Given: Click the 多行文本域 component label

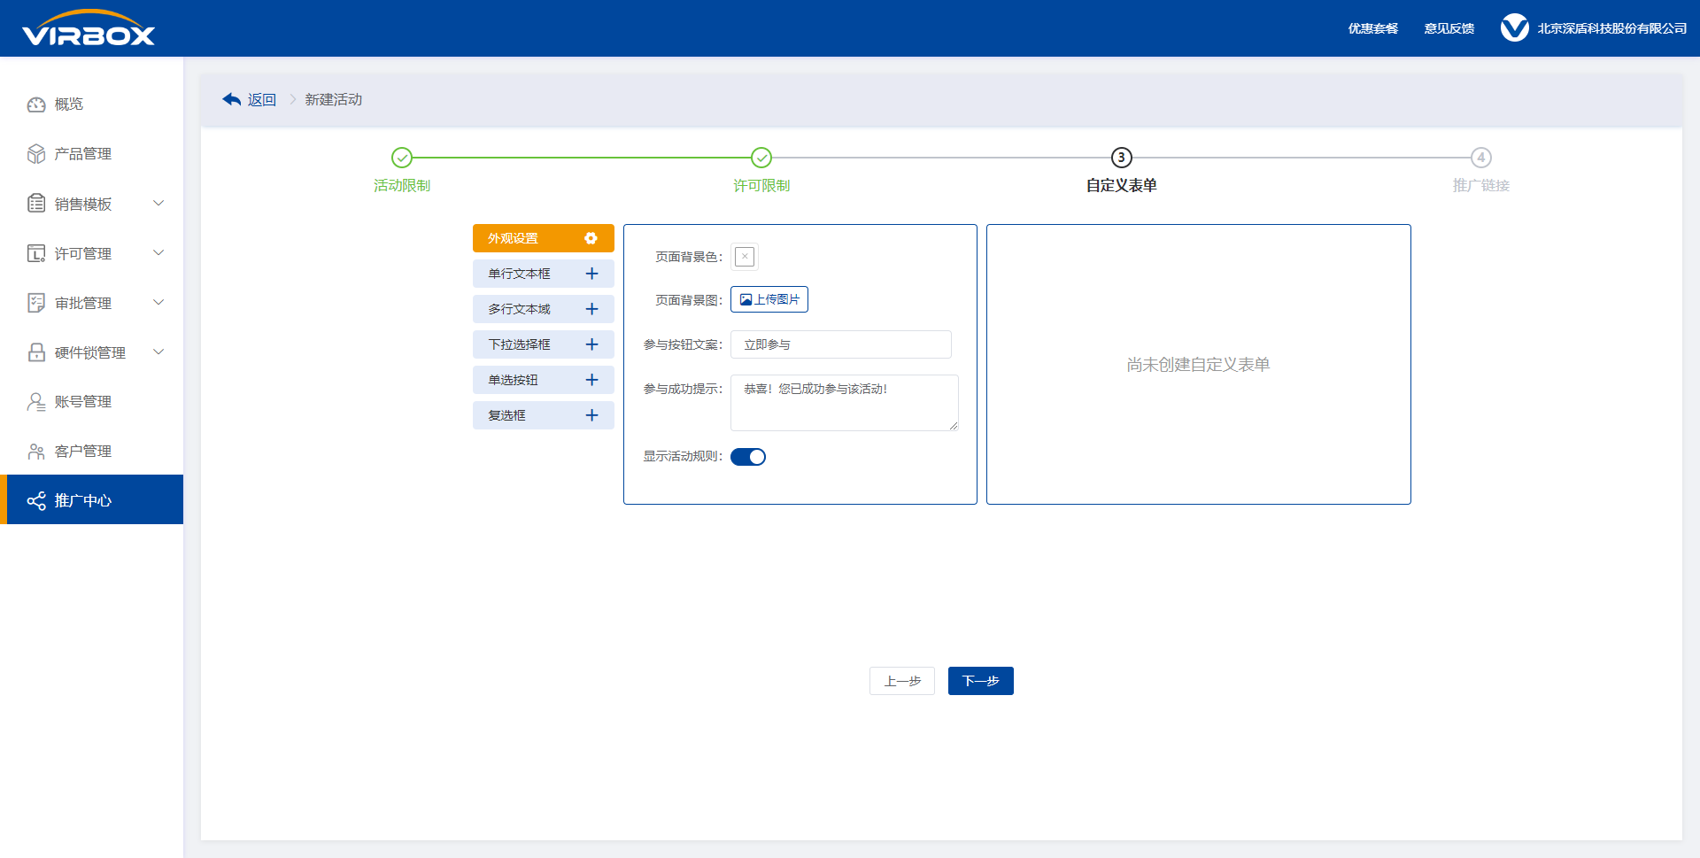Looking at the screenshot, I should coord(520,309).
